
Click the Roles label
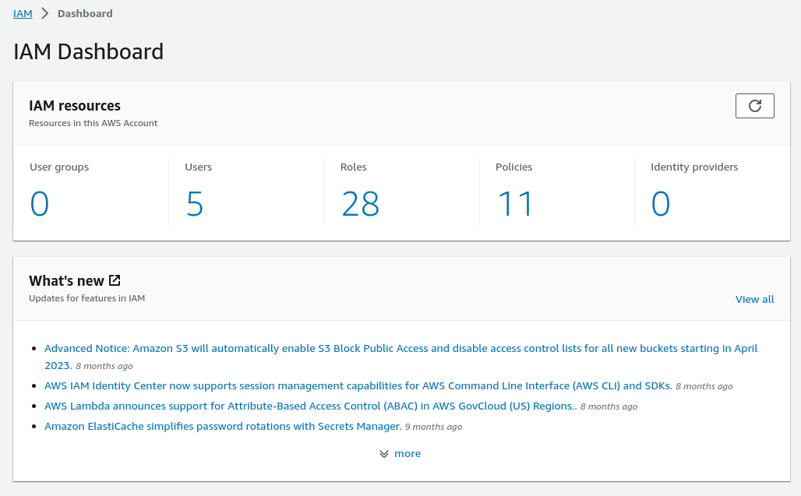point(354,167)
